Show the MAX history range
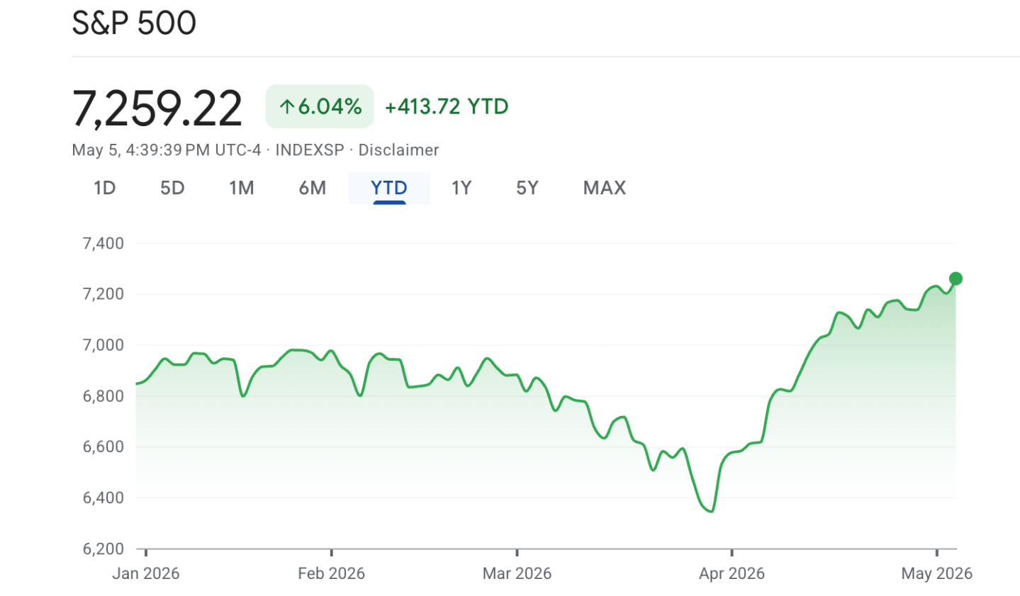The height and width of the screenshot is (596, 1020). [605, 188]
